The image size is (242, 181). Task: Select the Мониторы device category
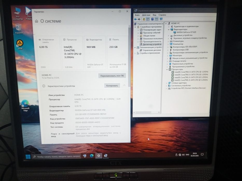[x=176, y=55]
